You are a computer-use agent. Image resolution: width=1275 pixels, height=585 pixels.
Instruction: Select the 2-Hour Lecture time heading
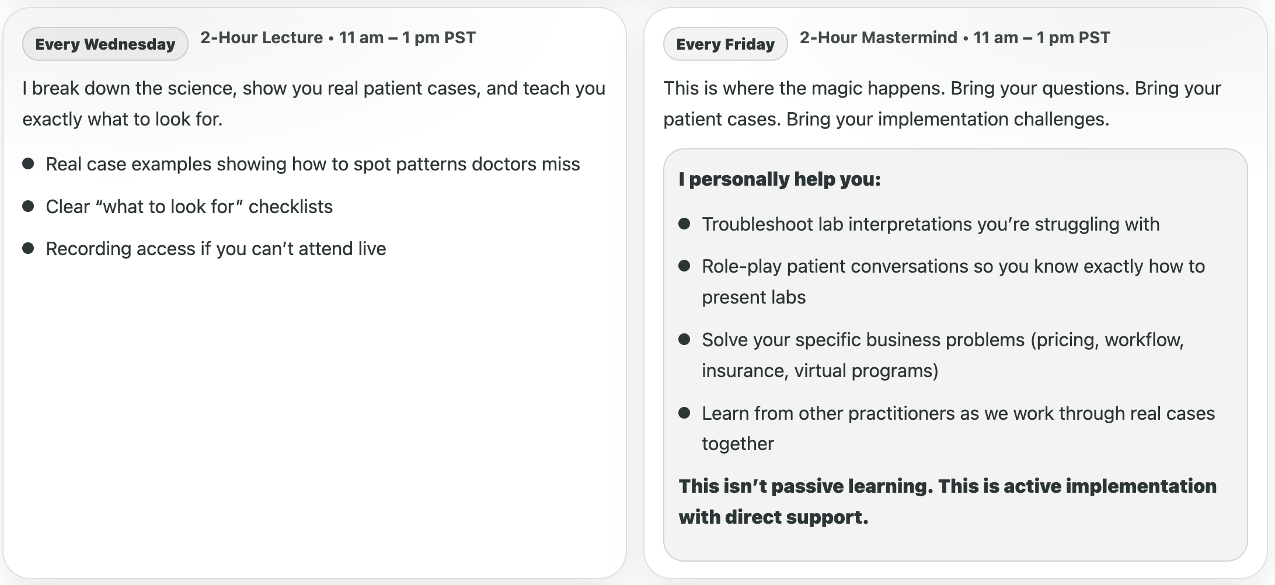pyautogui.click(x=338, y=38)
